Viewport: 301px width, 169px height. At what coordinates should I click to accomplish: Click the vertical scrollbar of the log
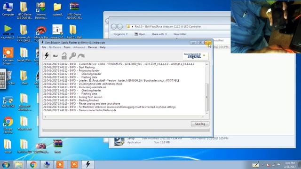point(207,97)
